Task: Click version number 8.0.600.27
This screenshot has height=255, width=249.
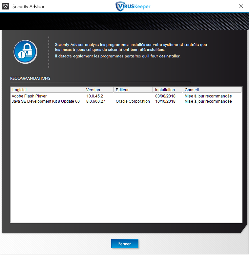Action: pos(96,101)
